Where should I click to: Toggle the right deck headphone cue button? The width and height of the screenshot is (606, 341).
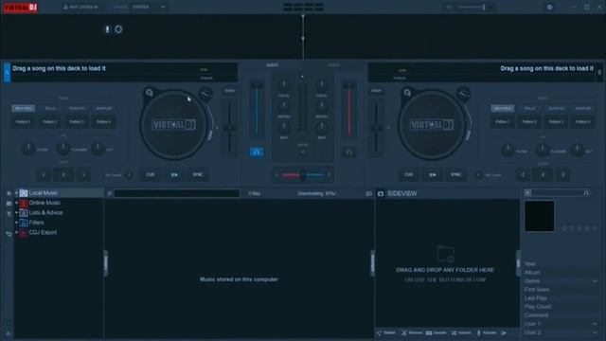pos(348,153)
